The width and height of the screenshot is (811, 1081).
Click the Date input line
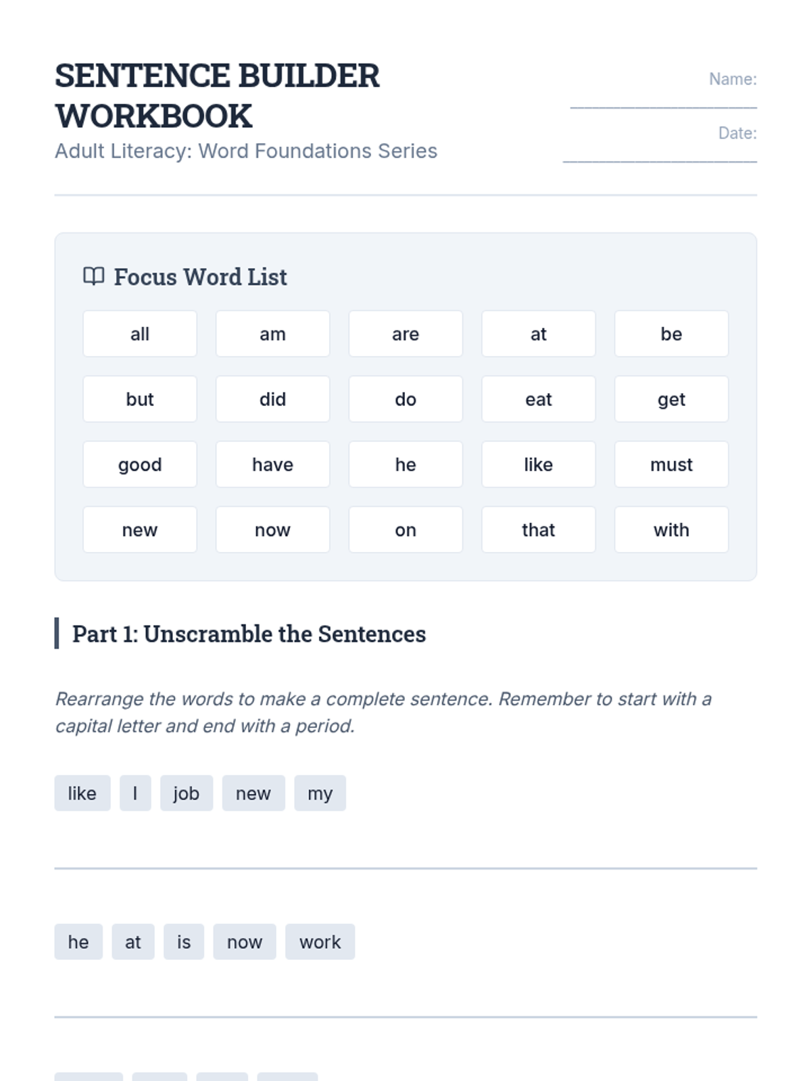pos(660,156)
